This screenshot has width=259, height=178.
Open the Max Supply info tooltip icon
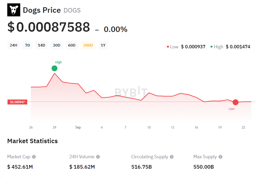point(220,157)
